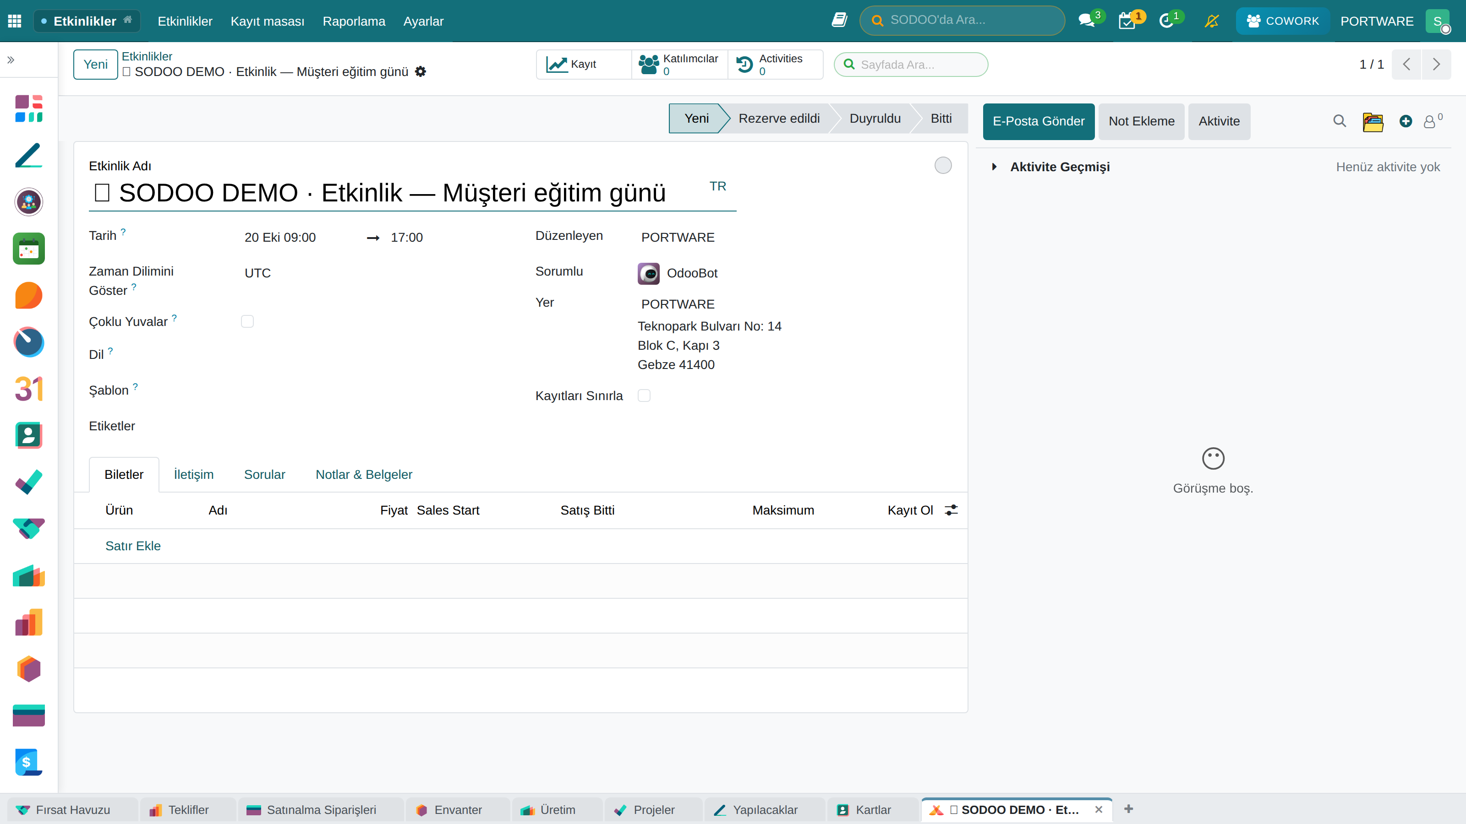
Task: Open the user avatar menu
Action: pos(1438,21)
